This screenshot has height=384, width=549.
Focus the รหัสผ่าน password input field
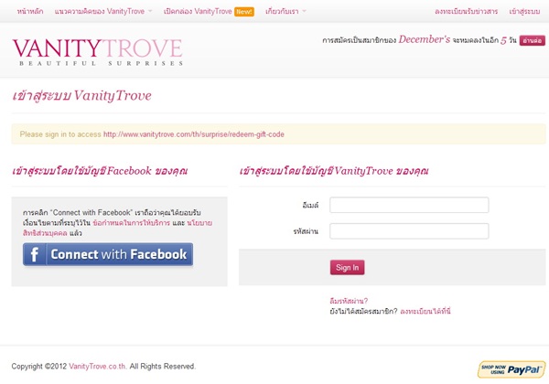click(409, 231)
